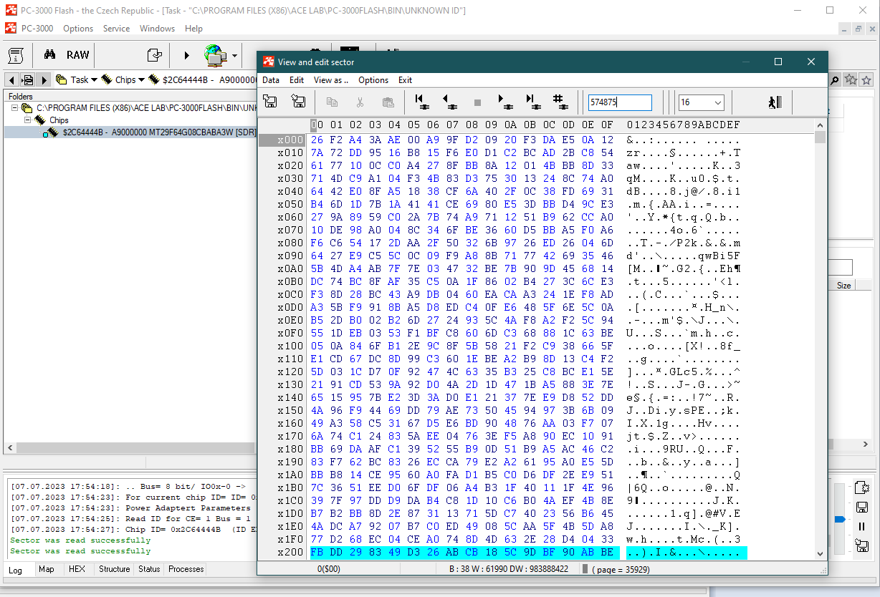Click the sector number input field

click(x=619, y=103)
